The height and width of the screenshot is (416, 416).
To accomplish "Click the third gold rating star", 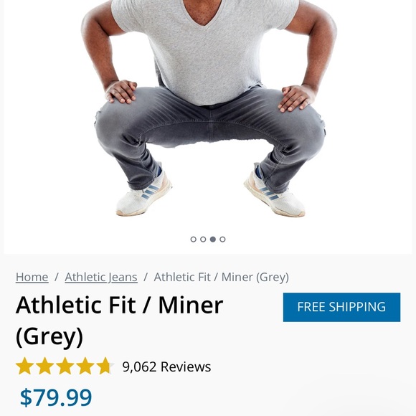I will [65, 366].
